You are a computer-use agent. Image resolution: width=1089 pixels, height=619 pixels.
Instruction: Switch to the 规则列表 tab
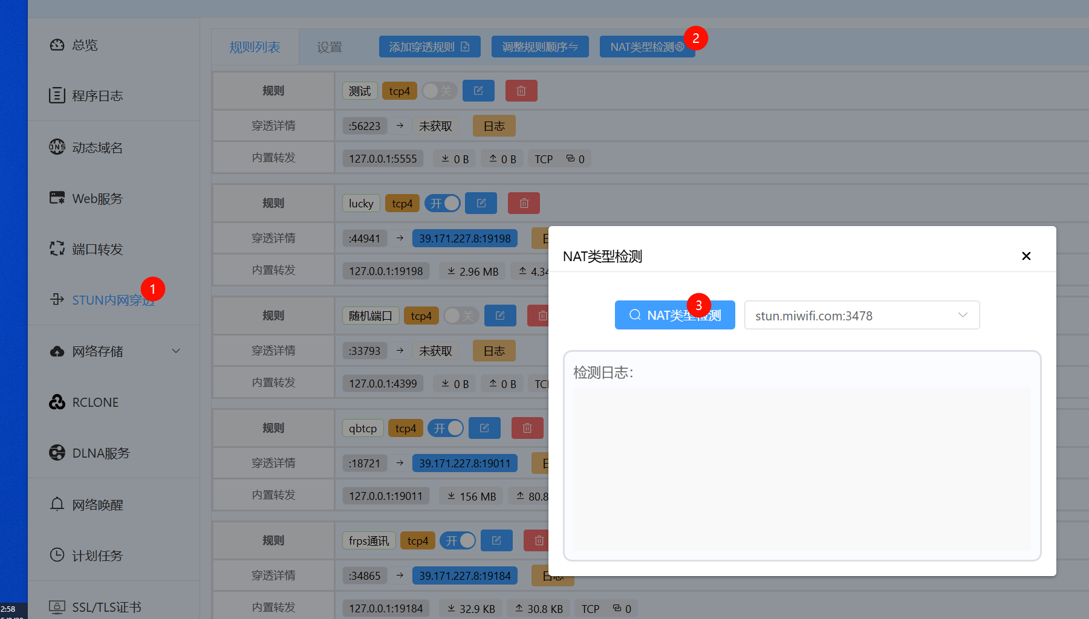(x=255, y=47)
